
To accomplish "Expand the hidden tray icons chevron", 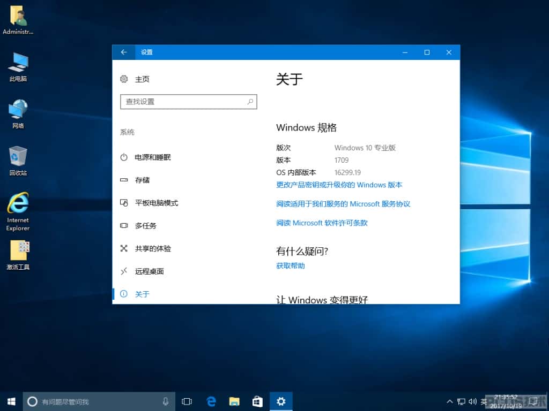I will 450,401.
